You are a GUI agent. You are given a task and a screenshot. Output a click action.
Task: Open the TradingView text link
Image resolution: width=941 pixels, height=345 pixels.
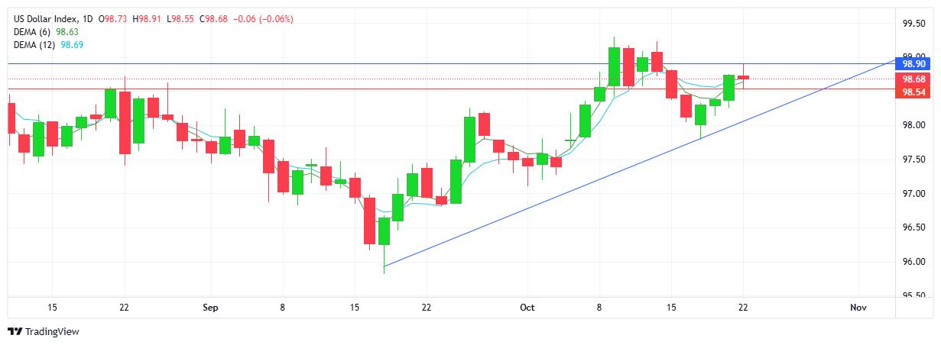pyautogui.click(x=52, y=332)
